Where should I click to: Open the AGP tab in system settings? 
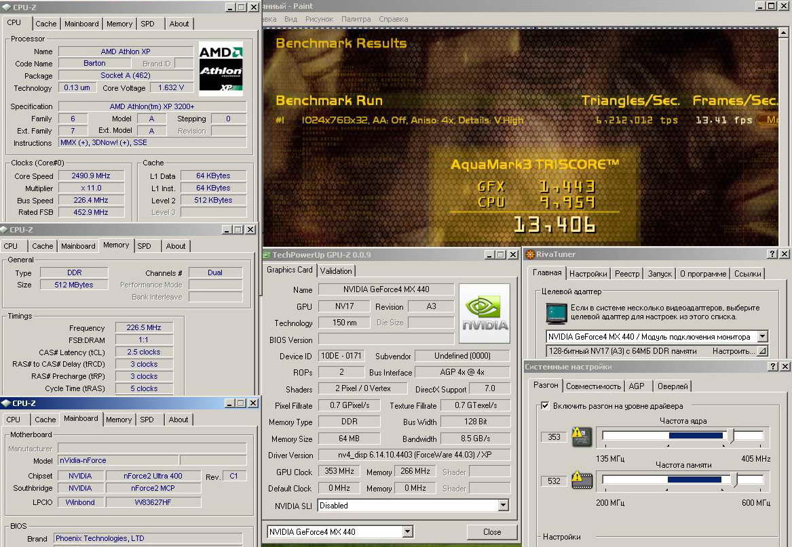pyautogui.click(x=637, y=386)
